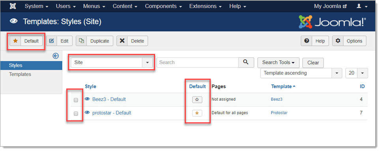Preview protostar using its eye icon
This screenshot has height=151, width=380.
click(87, 112)
